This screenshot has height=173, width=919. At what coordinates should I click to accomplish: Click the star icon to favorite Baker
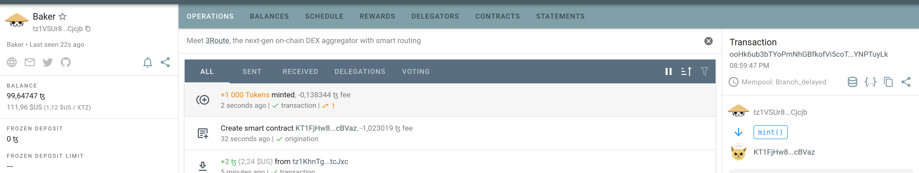tap(62, 16)
